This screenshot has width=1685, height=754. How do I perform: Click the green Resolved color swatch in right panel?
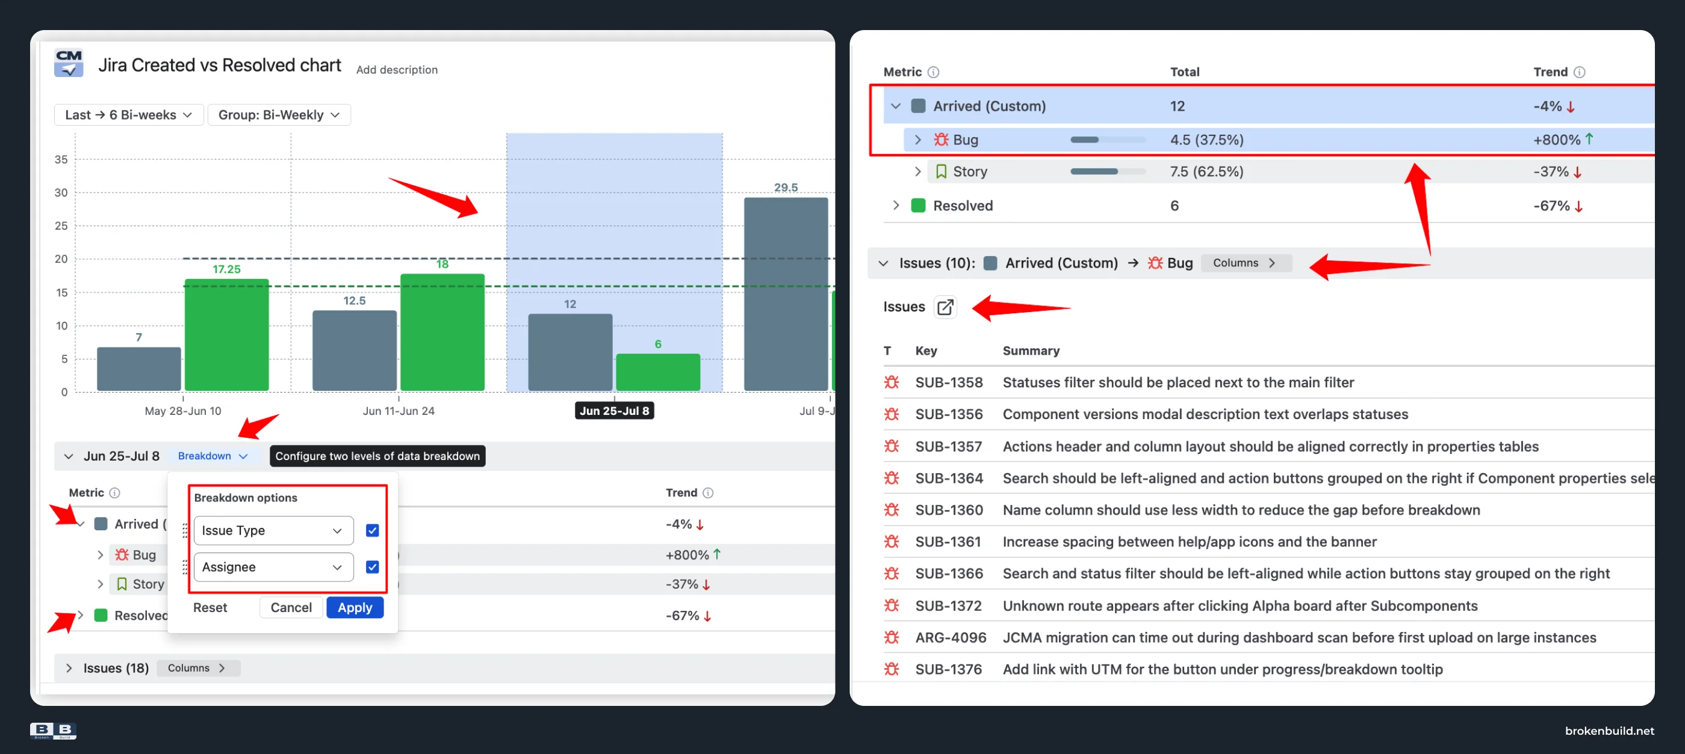(919, 205)
